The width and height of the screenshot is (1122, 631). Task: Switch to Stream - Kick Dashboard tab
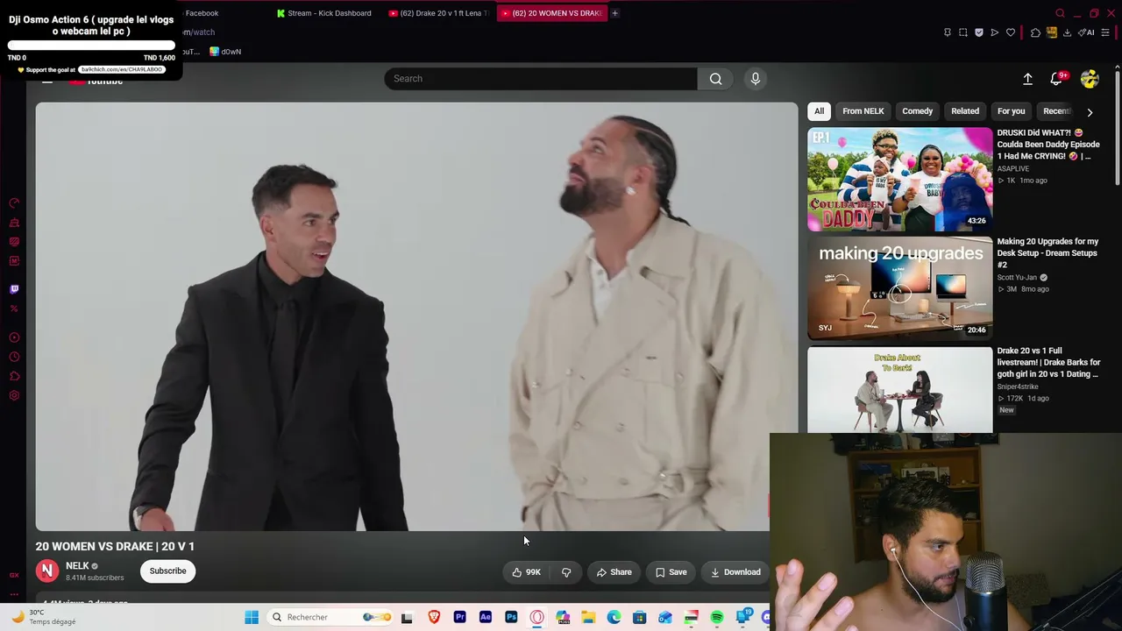324,13
